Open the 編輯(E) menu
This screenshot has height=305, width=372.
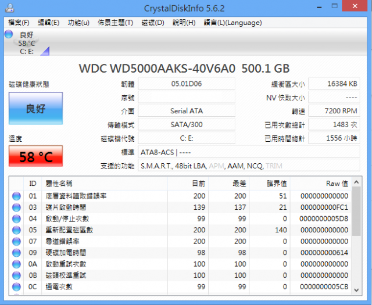click(x=48, y=23)
